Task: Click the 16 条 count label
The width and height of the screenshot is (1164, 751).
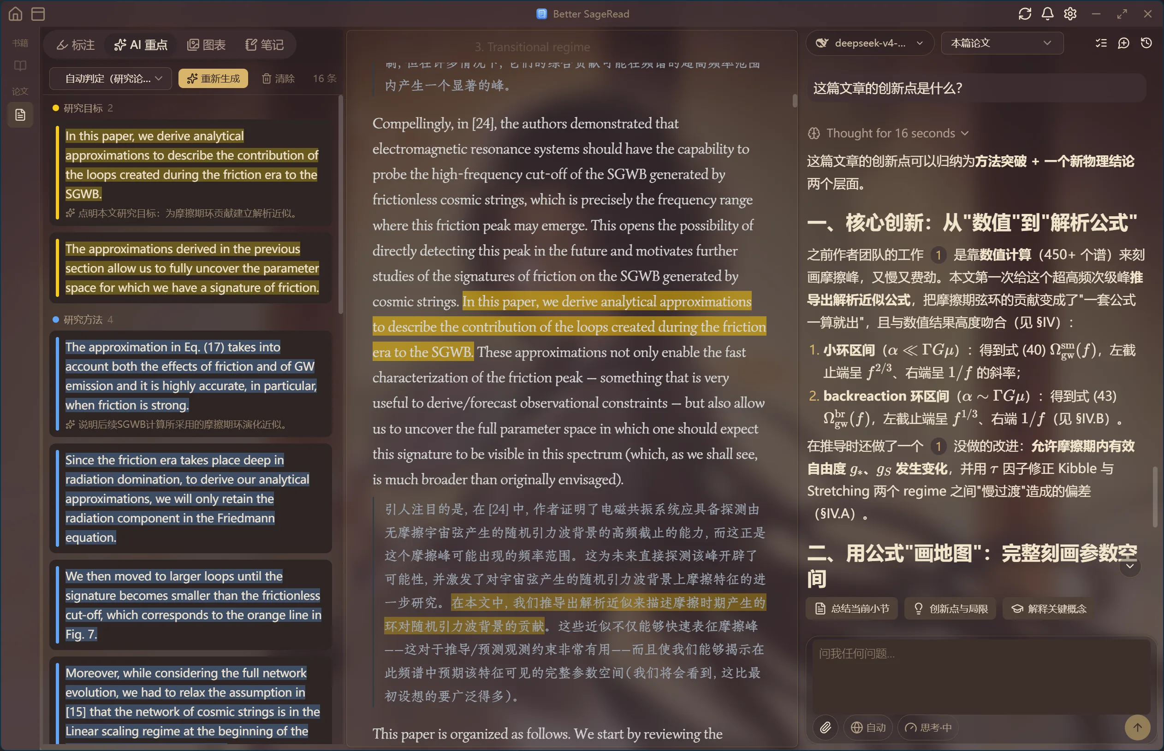Action: [324, 78]
